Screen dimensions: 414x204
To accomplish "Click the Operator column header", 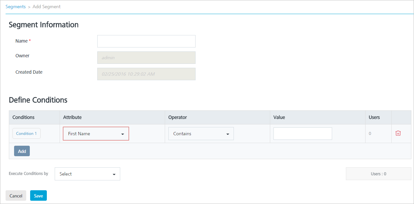I will click(178, 117).
